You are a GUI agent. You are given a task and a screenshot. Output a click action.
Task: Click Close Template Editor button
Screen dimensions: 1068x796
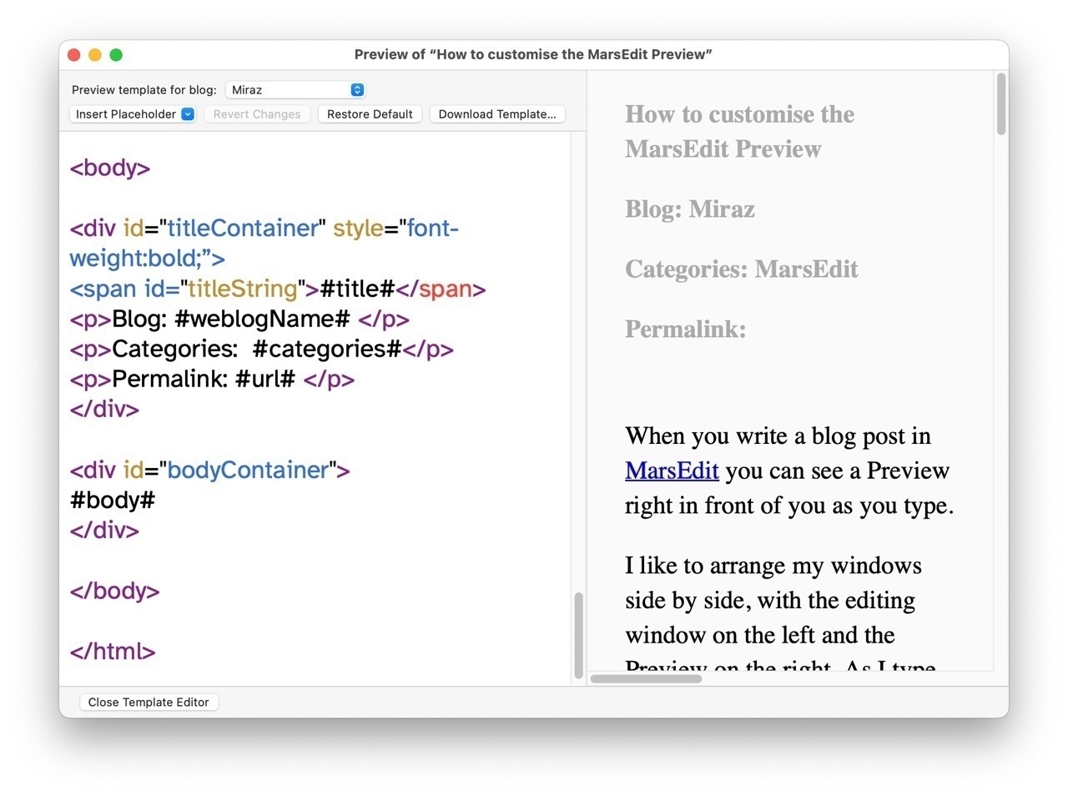pos(149,702)
